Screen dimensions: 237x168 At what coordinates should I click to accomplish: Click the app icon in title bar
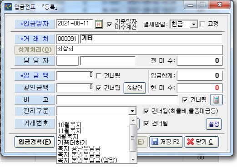point(8,7)
